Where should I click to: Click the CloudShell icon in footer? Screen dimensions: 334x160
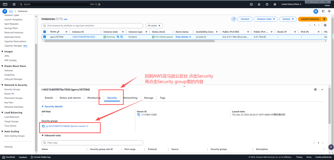pos(4,157)
